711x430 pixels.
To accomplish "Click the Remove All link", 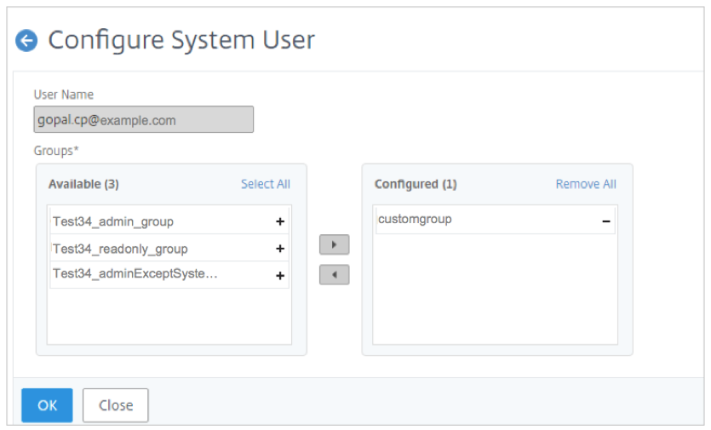I will pyautogui.click(x=586, y=184).
